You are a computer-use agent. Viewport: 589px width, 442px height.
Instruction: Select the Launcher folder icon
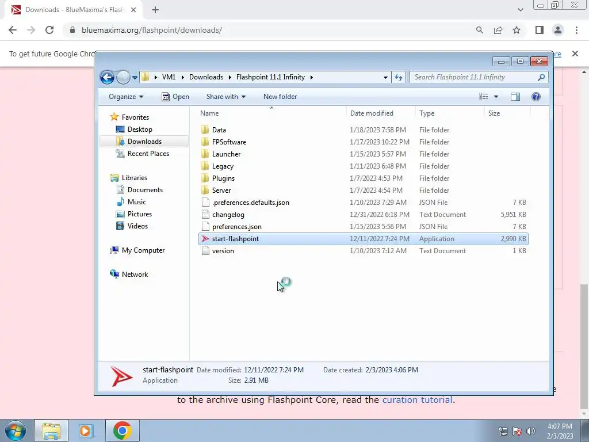(205, 154)
